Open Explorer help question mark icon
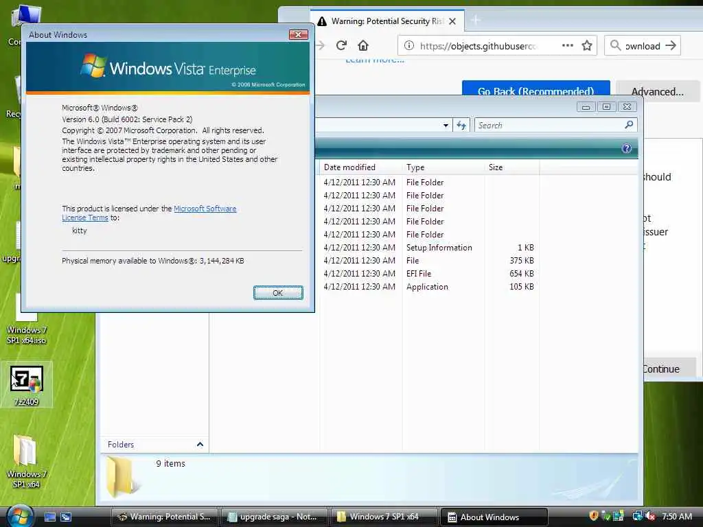703x527 pixels. point(627,148)
